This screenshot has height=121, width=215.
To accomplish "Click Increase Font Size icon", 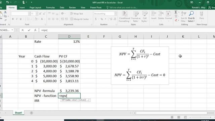I will tap(40, 14).
